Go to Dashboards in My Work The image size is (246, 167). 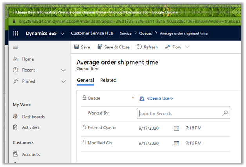[x=33, y=117]
